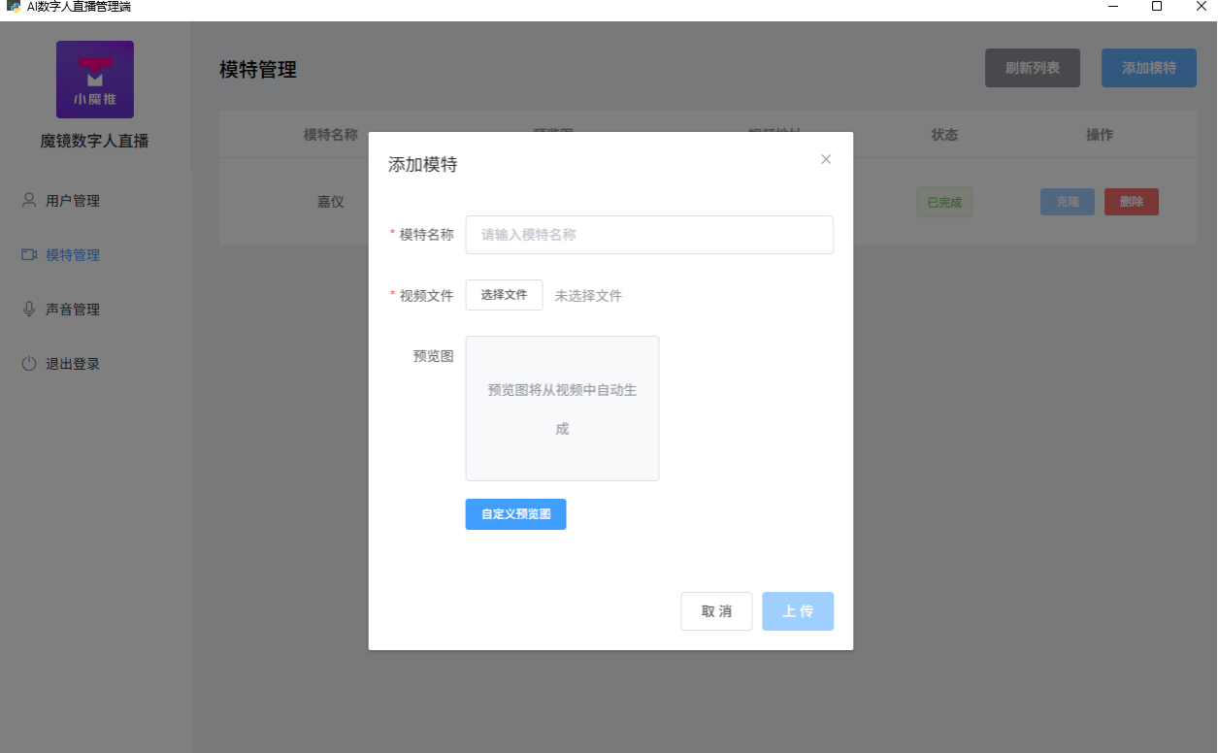Click the preview image placeholder area
The height and width of the screenshot is (753, 1218).
562,409
